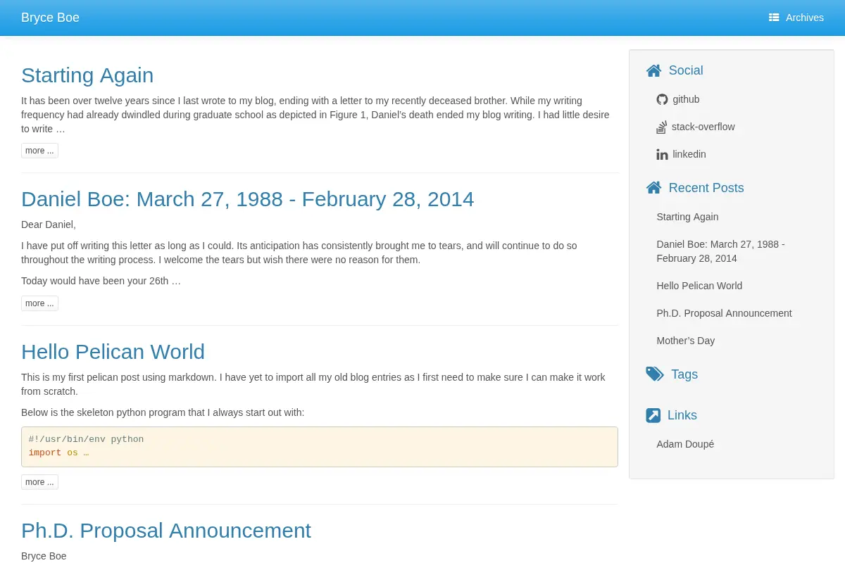
Task: Click more button under Daniel Boe letter
Action: 39,303
